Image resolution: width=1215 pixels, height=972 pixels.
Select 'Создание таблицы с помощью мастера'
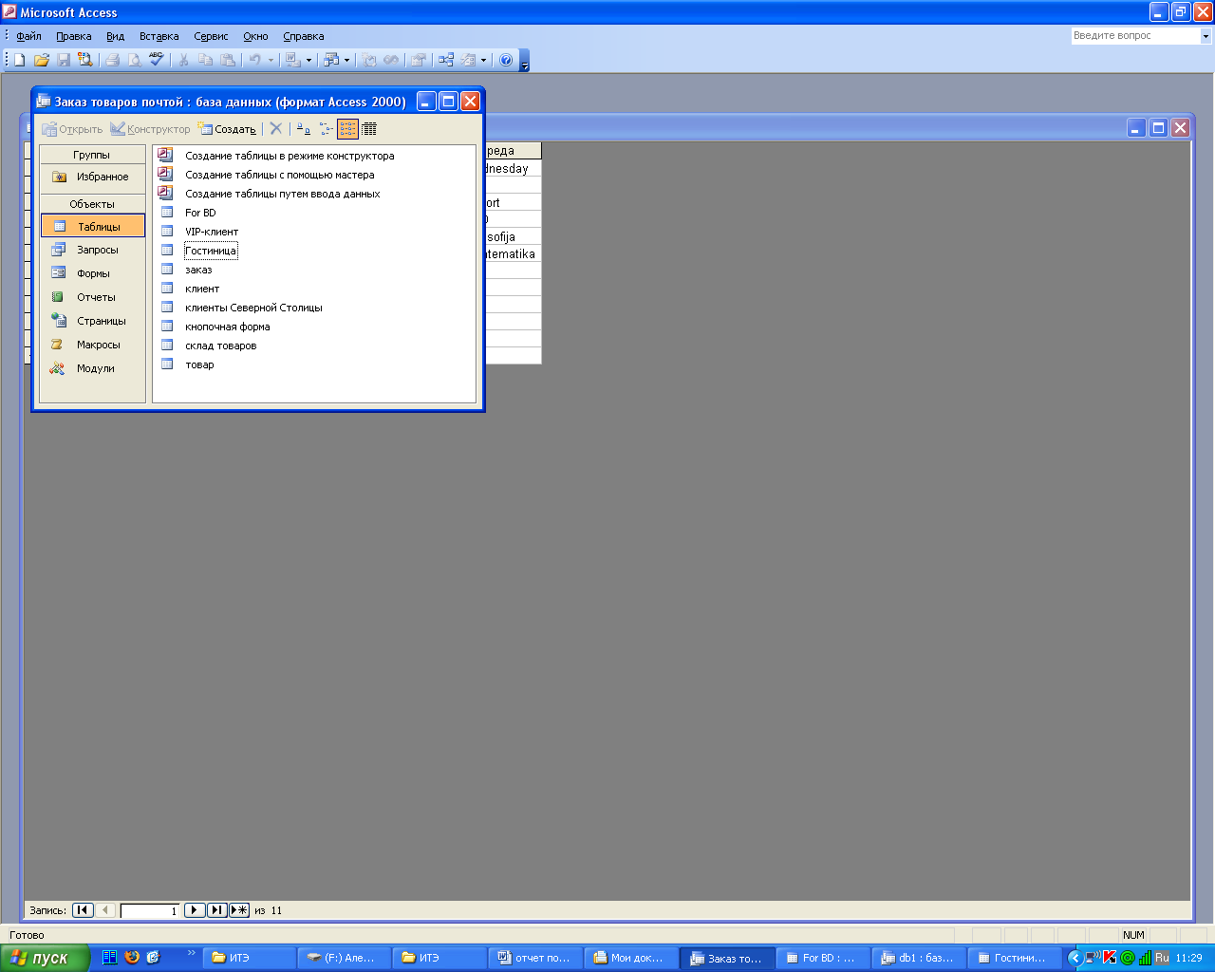[x=279, y=175]
